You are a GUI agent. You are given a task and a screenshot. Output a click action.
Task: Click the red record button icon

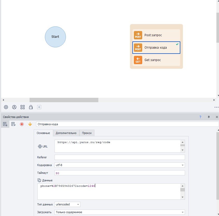22,124
